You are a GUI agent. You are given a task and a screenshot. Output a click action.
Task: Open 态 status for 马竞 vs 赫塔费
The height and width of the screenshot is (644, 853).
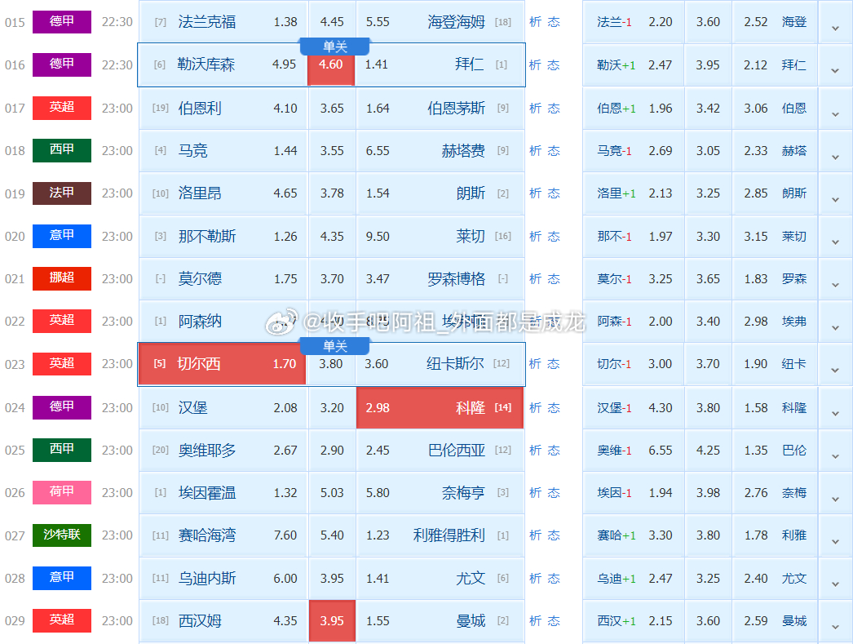click(554, 150)
